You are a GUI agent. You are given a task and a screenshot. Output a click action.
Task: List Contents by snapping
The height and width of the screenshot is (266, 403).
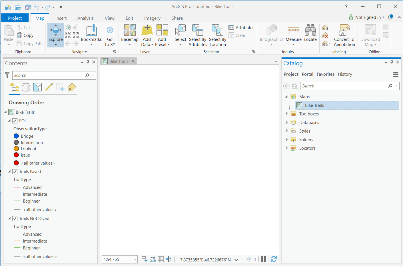coord(60,87)
